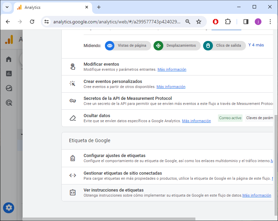Image resolution: width=278 pixels, height=221 pixels.
Task: Go to Home in Analytics sidebar
Action: click(x=9, y=59)
